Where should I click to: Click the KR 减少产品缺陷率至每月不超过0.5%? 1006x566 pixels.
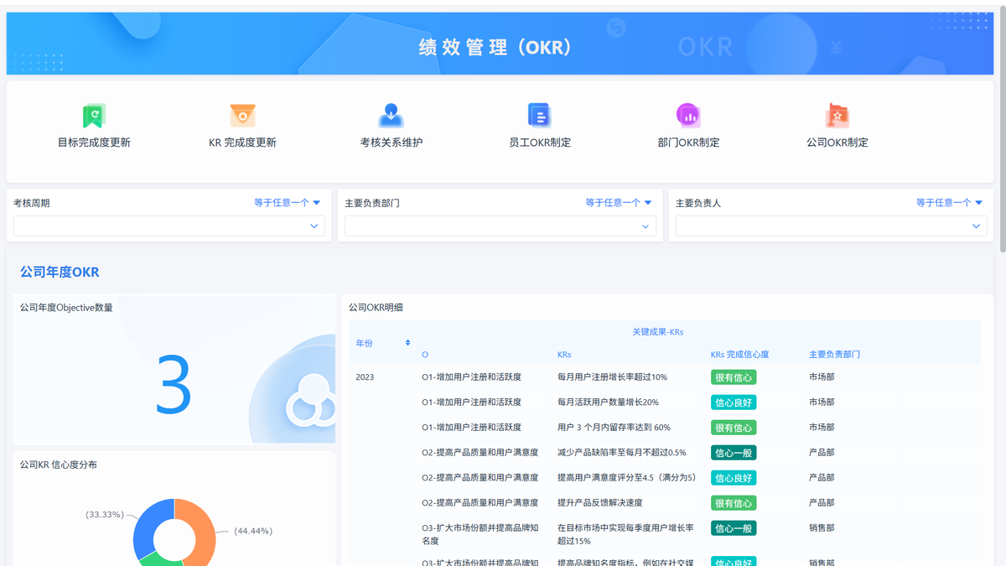(621, 453)
